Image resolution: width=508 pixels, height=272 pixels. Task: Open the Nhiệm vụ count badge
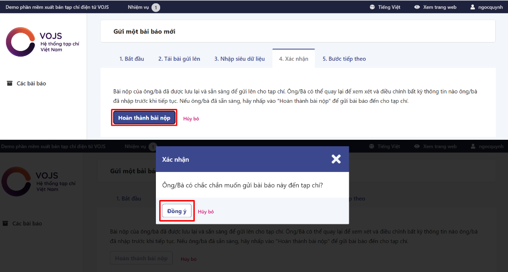[x=155, y=7]
